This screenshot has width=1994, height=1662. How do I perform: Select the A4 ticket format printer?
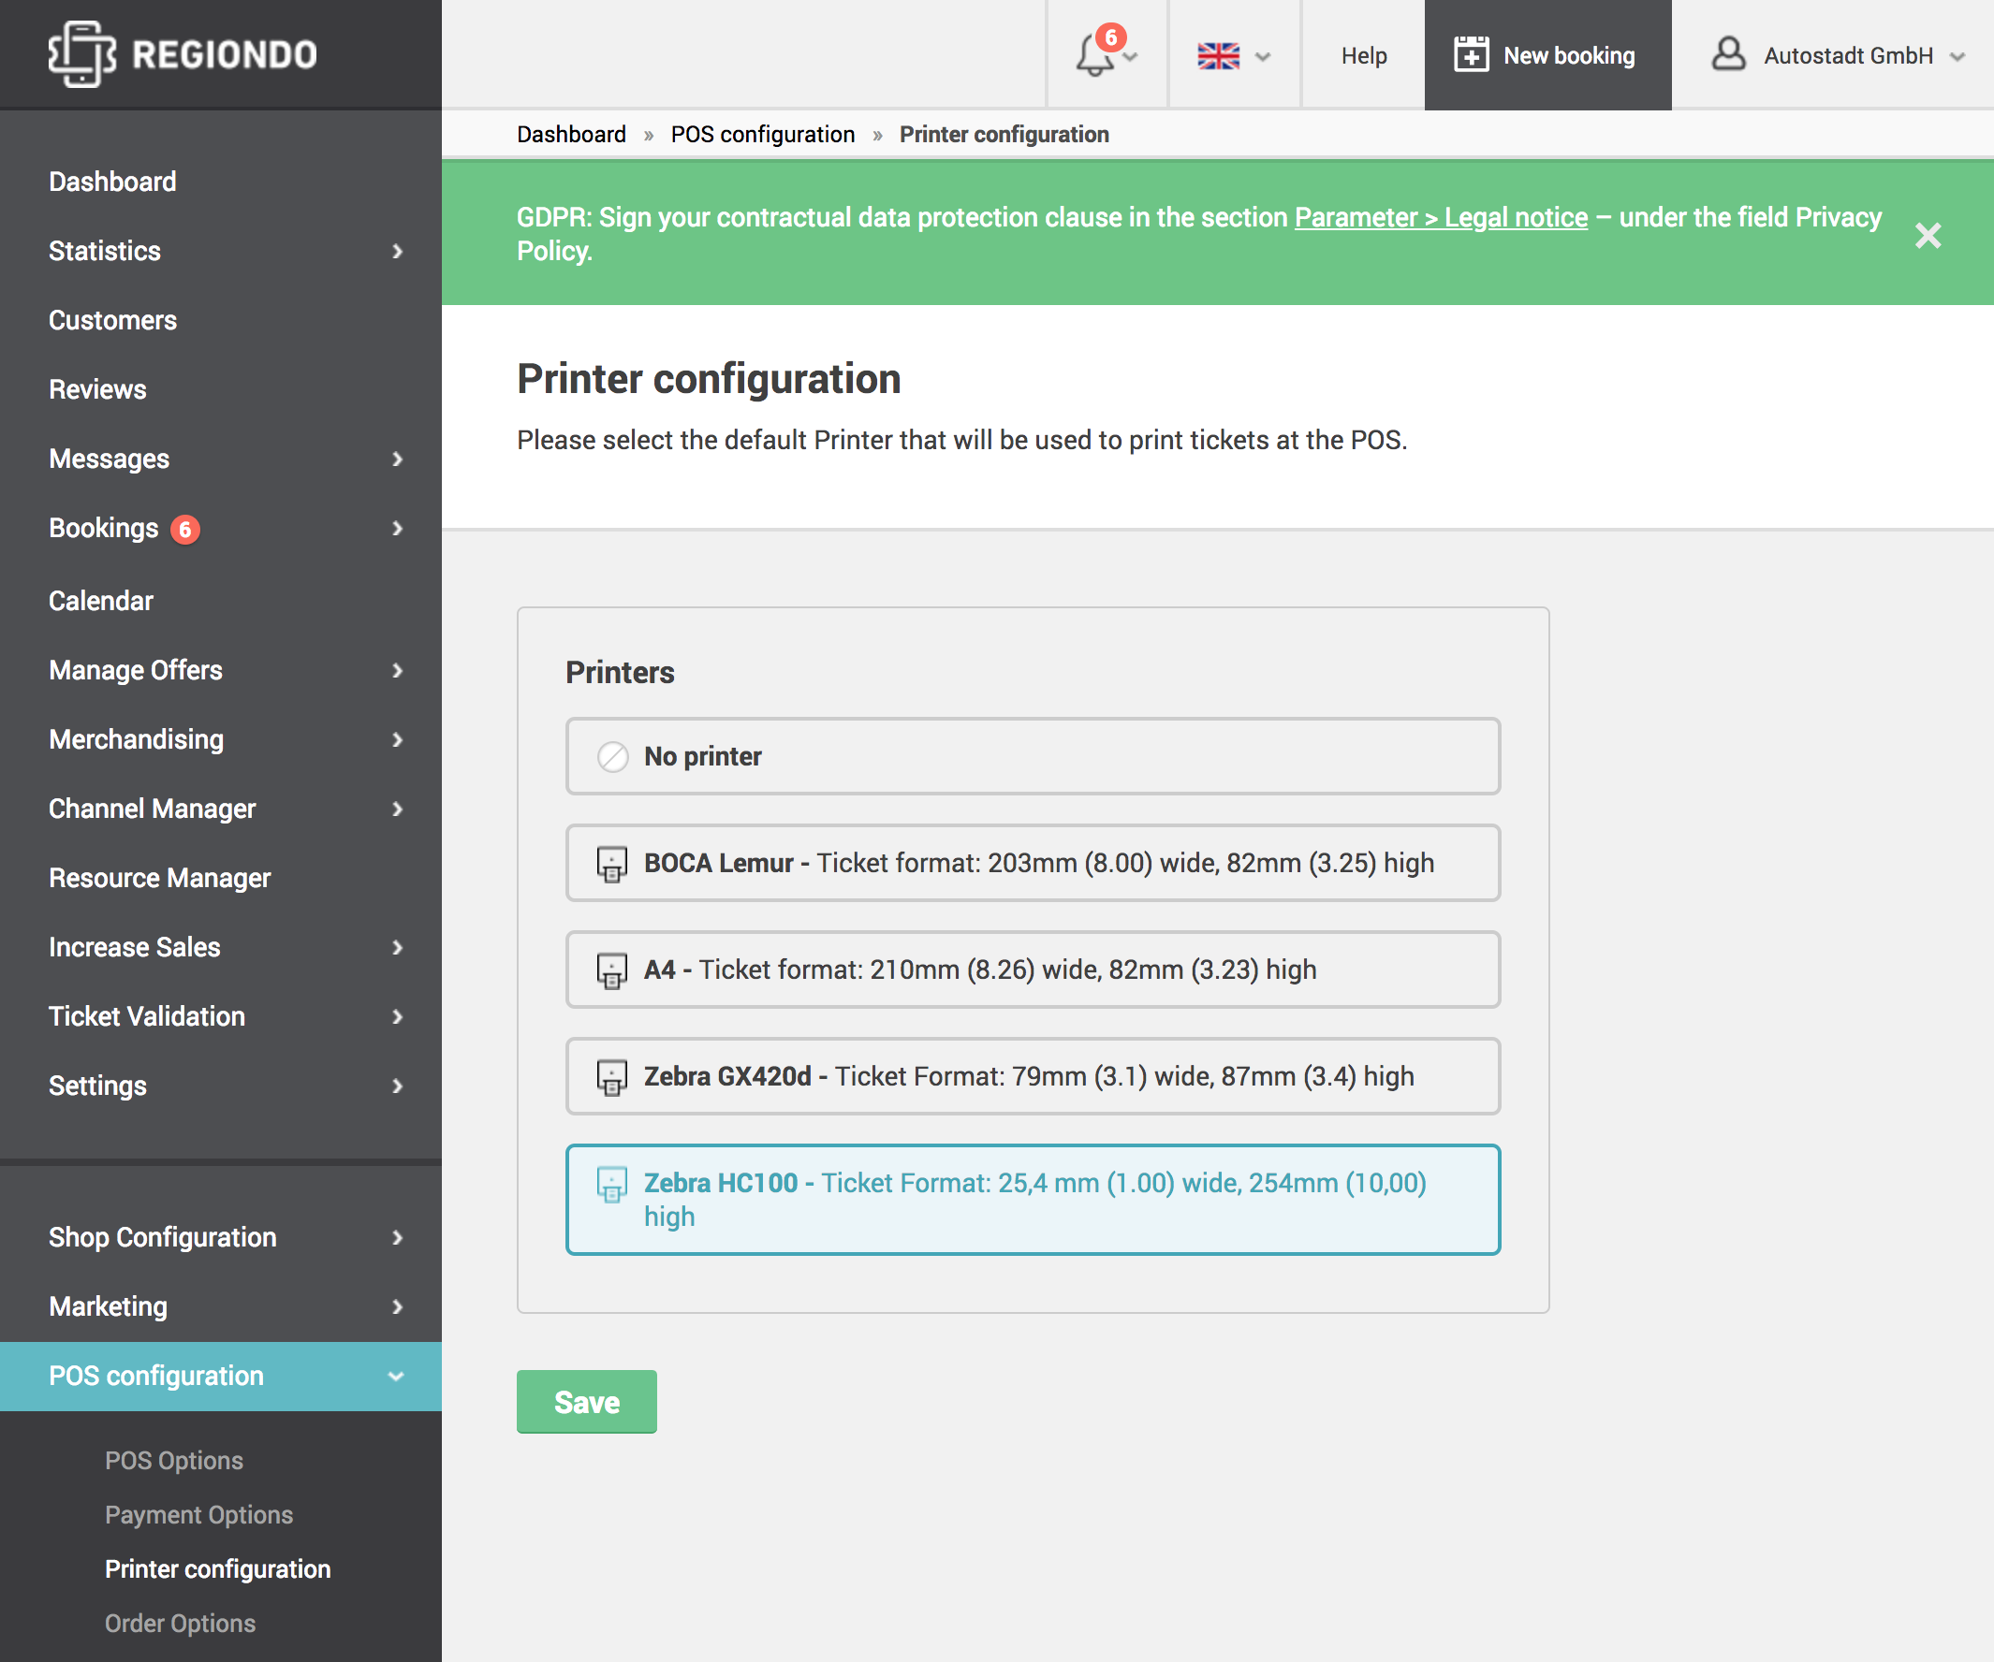click(1033, 969)
